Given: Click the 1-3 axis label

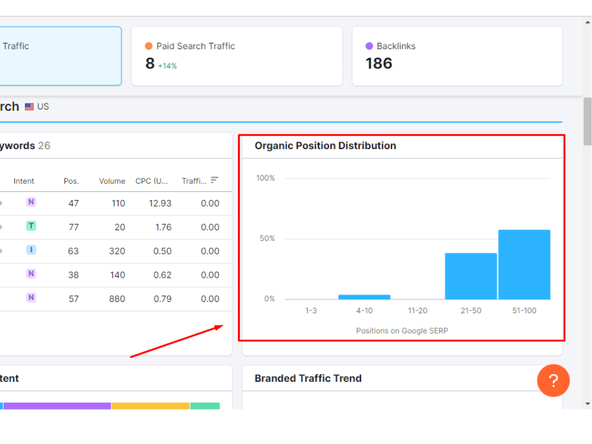Looking at the screenshot, I should (x=311, y=310).
